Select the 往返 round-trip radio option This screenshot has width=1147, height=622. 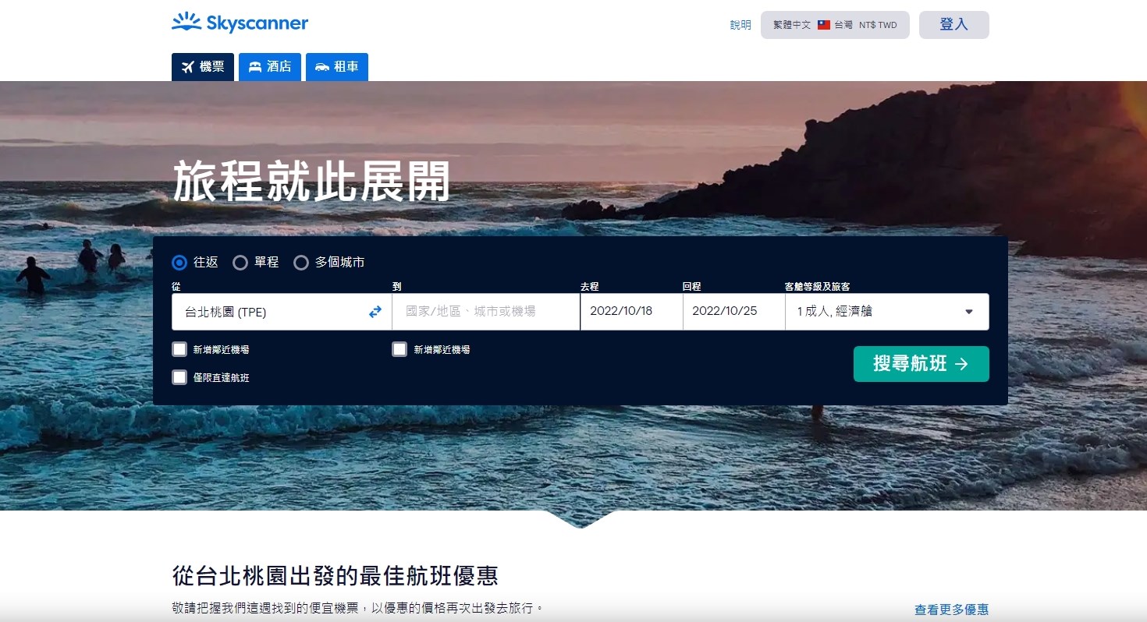pos(179,263)
